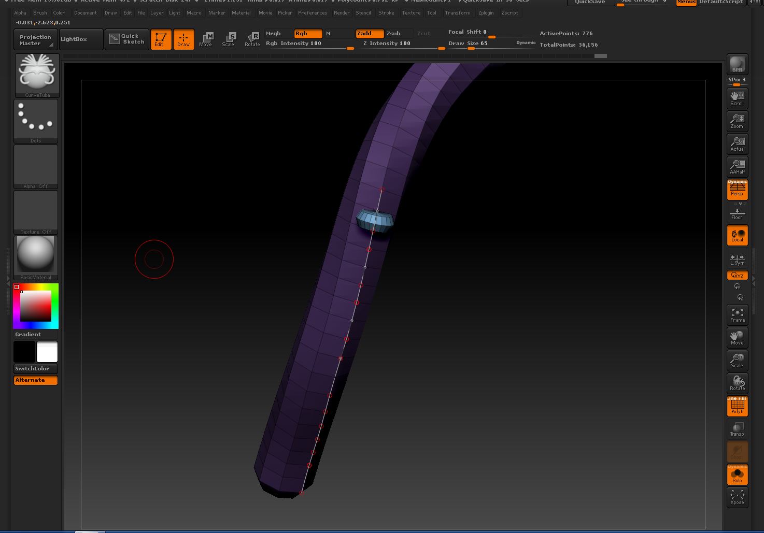Select Y axis rotation icon
The width and height of the screenshot is (764, 533).
tap(737, 286)
